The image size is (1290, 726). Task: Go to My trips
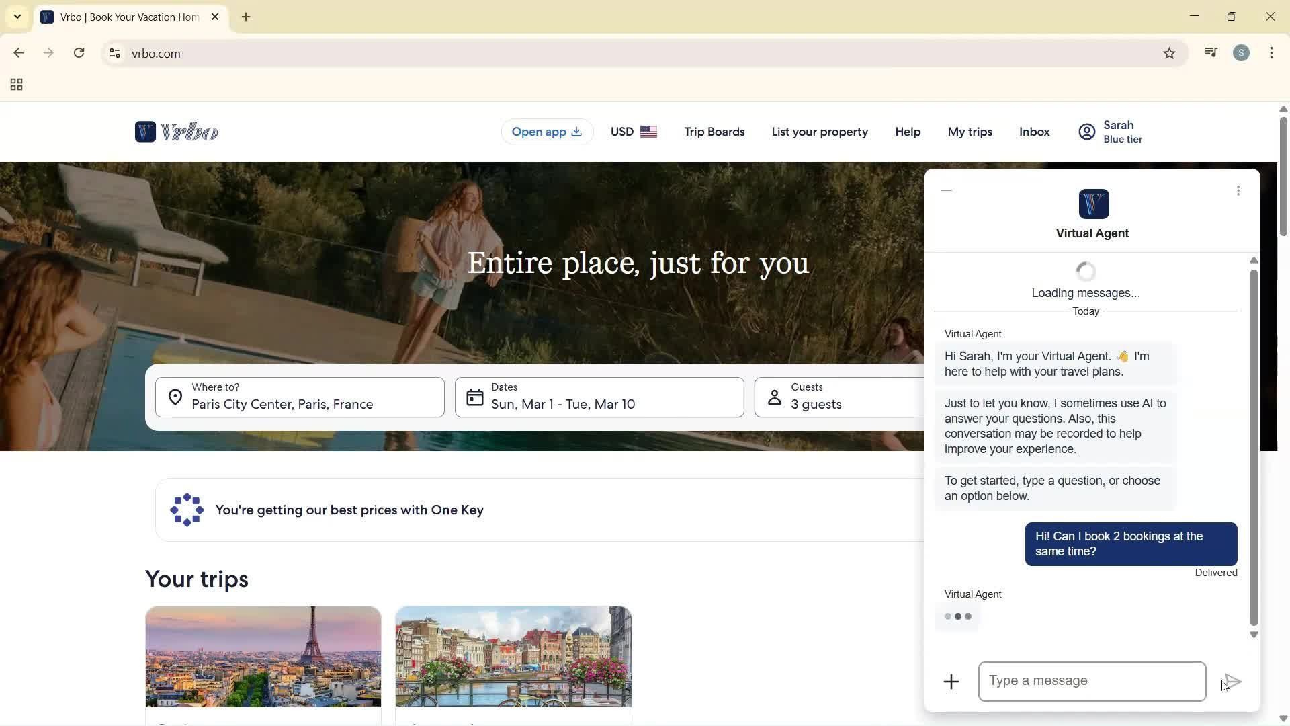(x=970, y=132)
